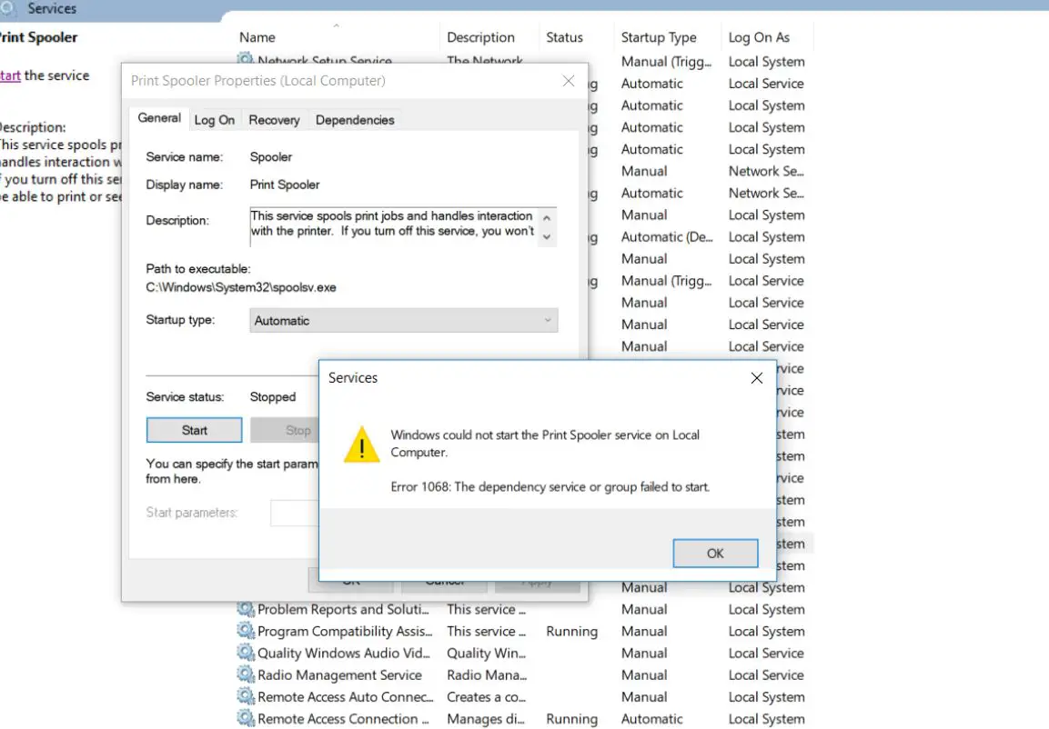
Task: Click the Radio Mana... description cell
Action: click(487, 675)
